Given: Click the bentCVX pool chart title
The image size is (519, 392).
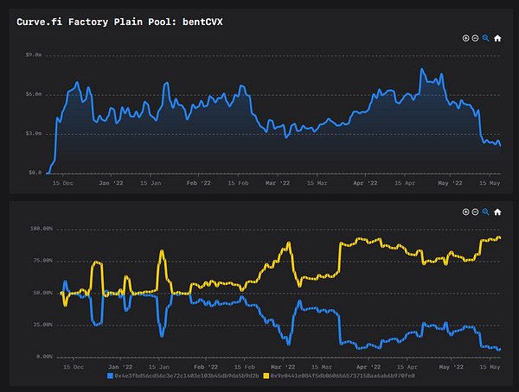Looking at the screenshot, I should pos(119,22).
